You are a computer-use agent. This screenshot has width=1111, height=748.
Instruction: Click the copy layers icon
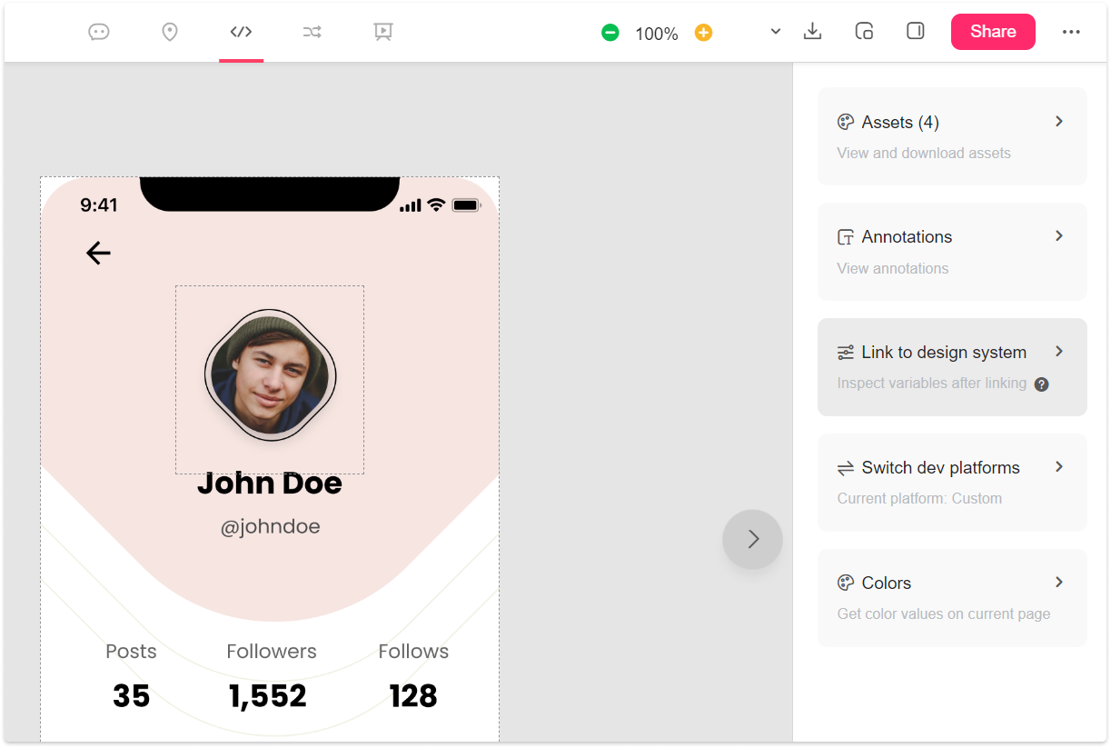coord(865,32)
